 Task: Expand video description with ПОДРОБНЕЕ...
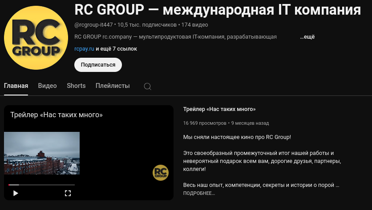tap(199, 193)
